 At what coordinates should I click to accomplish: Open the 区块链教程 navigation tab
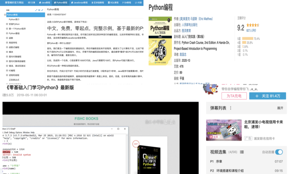pyautogui.click(x=98, y=3)
